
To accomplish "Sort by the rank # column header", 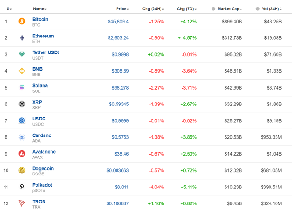I will coord(9,9).
